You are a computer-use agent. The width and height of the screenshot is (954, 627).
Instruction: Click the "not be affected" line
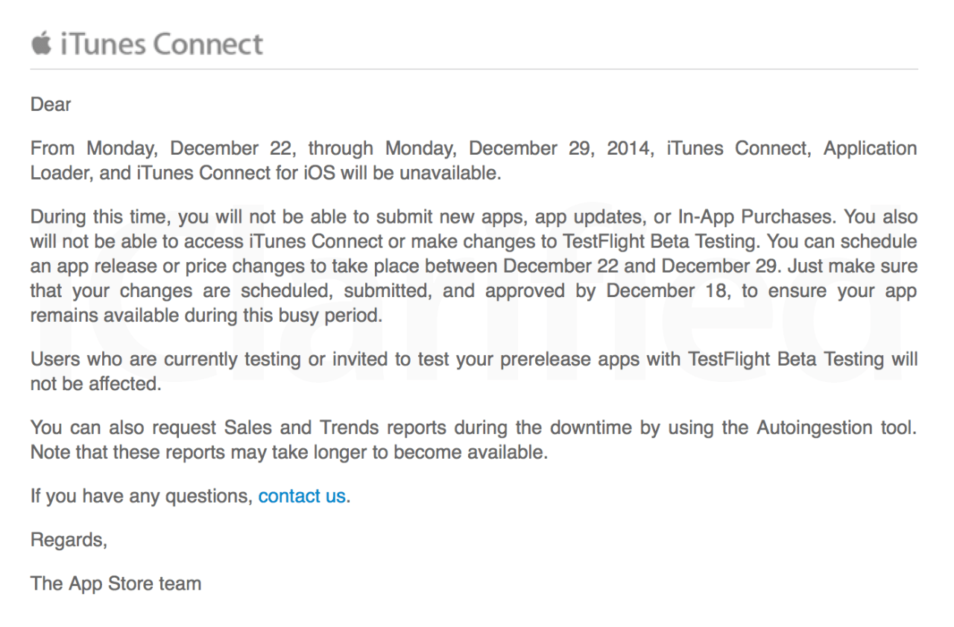(x=95, y=384)
